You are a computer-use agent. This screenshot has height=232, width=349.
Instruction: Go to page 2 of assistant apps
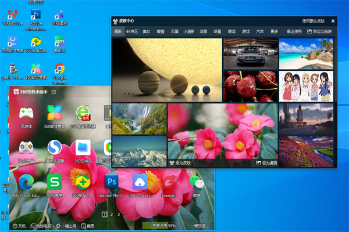coord(112,214)
